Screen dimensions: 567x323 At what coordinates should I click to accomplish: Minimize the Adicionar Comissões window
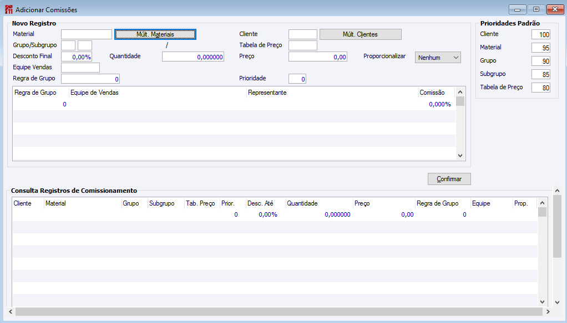click(x=518, y=9)
